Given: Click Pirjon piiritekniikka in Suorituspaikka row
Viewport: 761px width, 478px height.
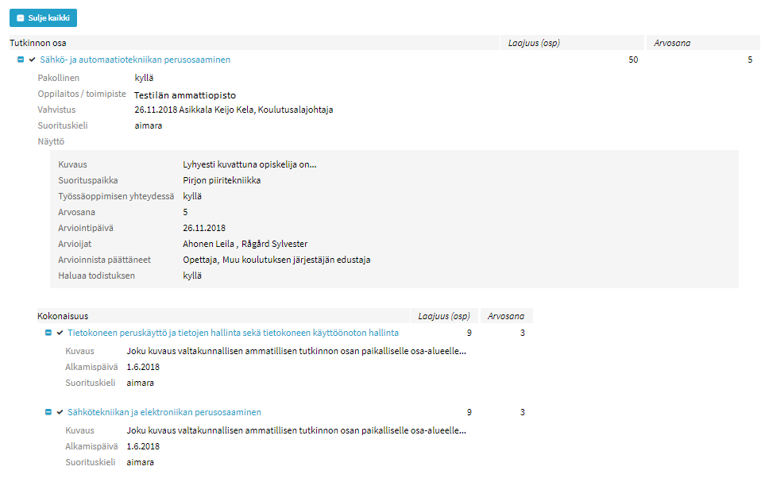Looking at the screenshot, I should (222, 180).
